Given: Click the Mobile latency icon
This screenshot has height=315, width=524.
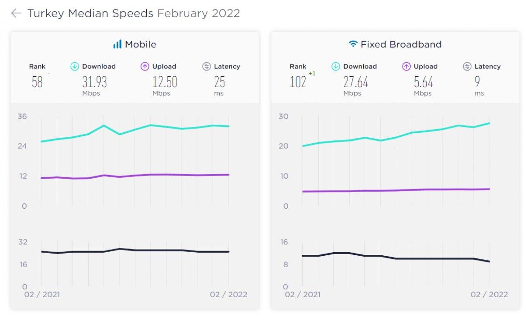Looking at the screenshot, I should 207,67.
